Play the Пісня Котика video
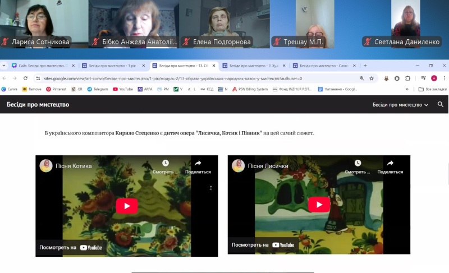The height and width of the screenshot is (273, 449). click(x=127, y=206)
